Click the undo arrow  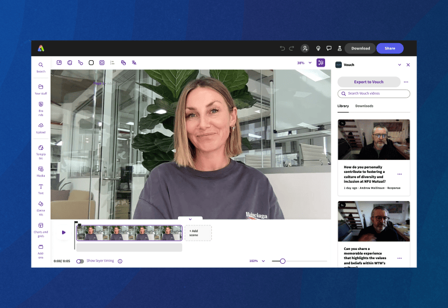click(282, 48)
